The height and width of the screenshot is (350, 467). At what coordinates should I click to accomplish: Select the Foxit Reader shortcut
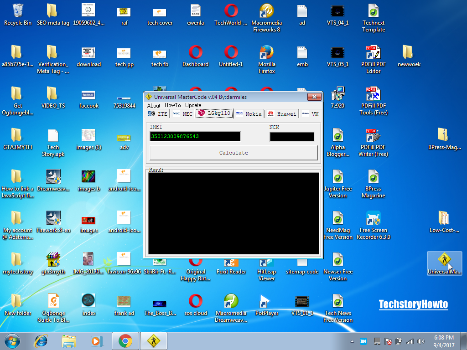[231, 267]
